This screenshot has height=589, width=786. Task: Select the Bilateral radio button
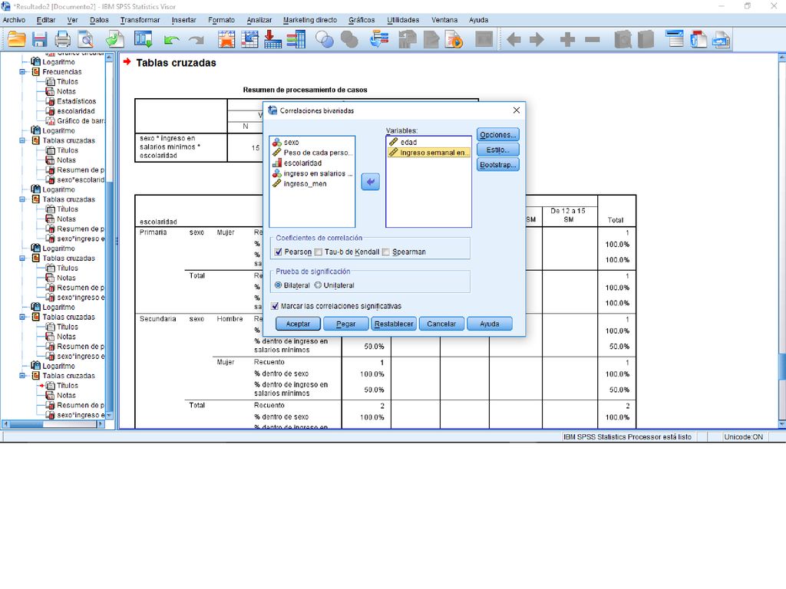pyautogui.click(x=278, y=285)
